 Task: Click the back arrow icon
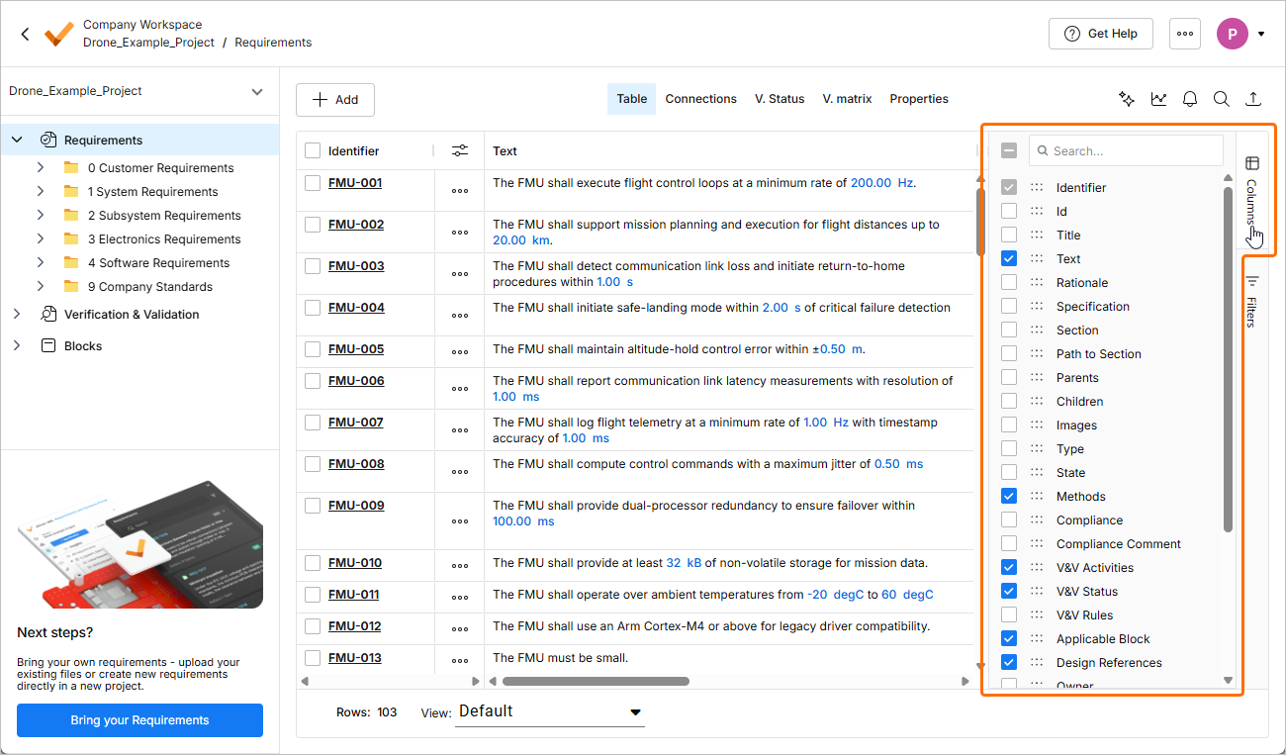[25, 34]
